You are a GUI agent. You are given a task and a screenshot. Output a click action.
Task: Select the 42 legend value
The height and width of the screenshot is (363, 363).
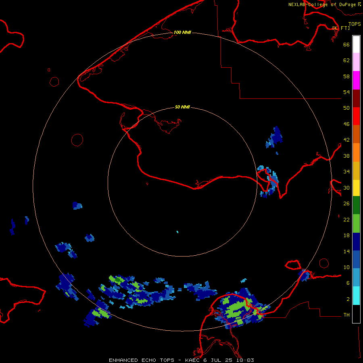(346, 140)
